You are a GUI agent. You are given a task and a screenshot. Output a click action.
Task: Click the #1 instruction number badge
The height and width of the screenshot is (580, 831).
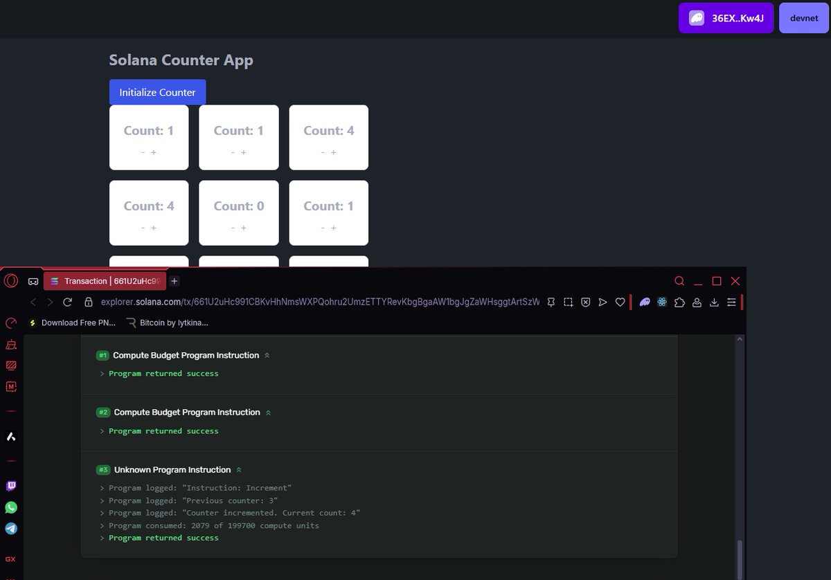(102, 356)
